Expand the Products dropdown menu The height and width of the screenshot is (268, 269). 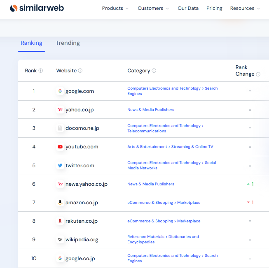115,8
